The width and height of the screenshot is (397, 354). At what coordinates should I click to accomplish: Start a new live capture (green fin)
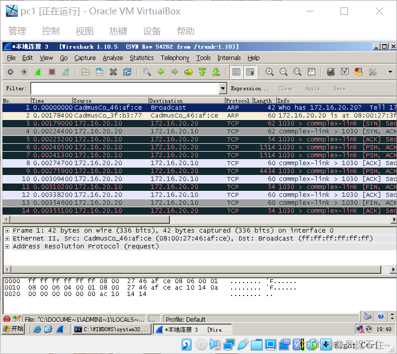click(x=38, y=72)
